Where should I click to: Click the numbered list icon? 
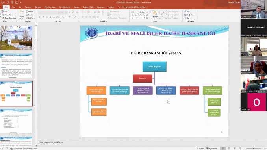pyautogui.click(x=89, y=13)
